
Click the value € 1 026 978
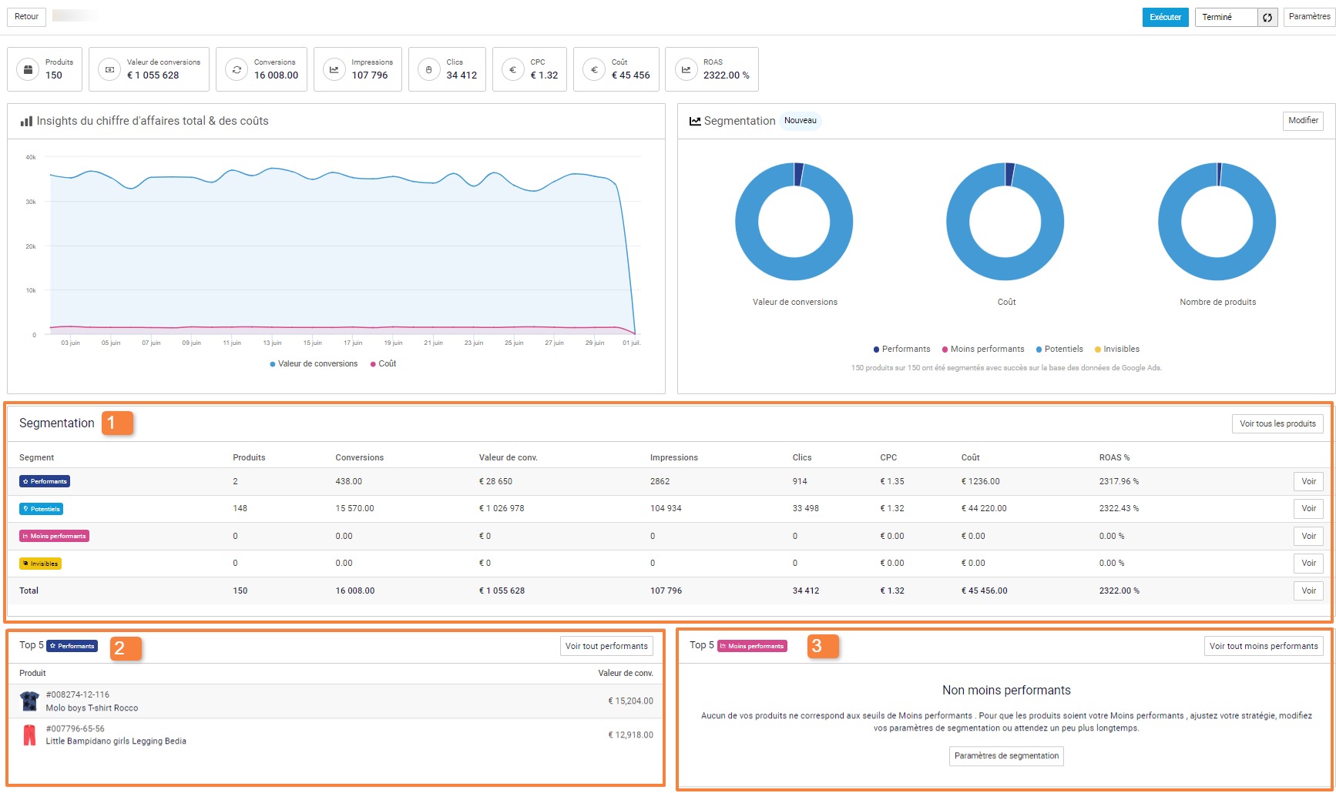click(x=501, y=508)
